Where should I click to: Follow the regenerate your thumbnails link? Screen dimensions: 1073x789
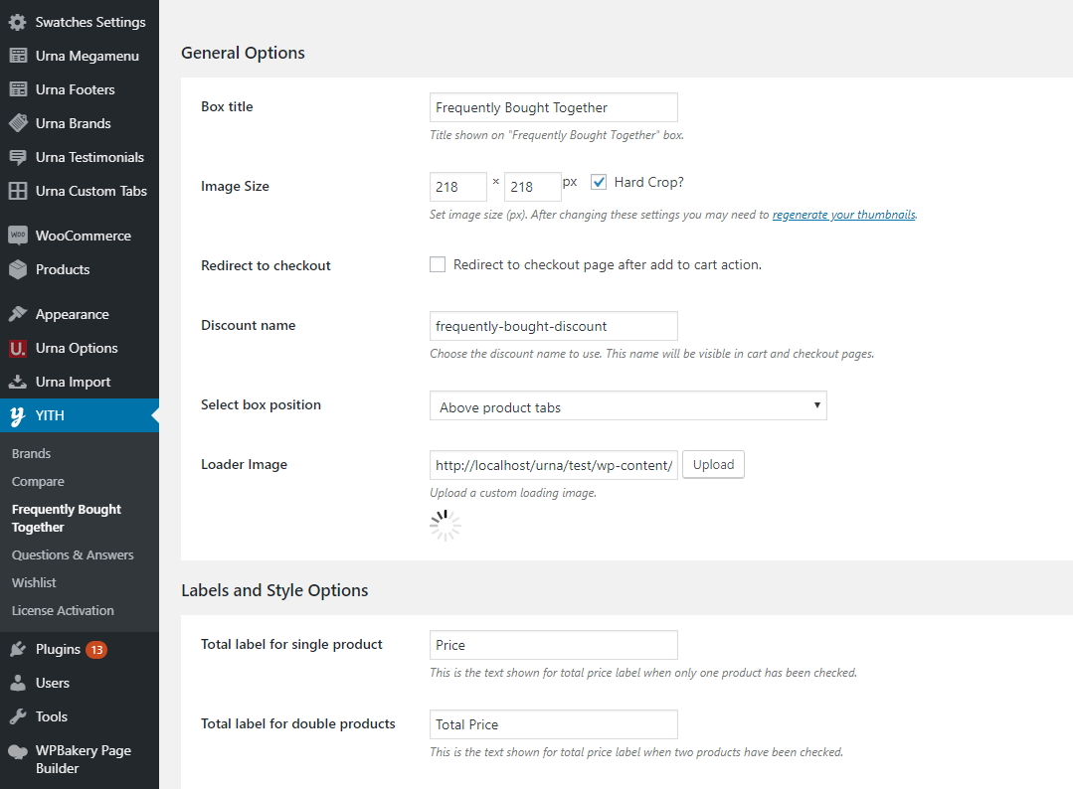(843, 215)
